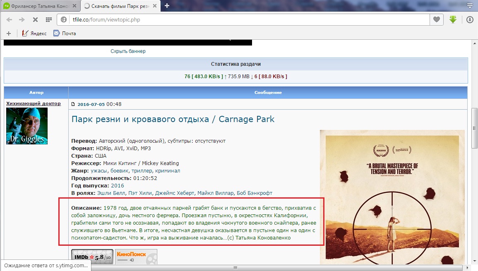Image resolution: width=478 pixels, height=271 pixels.
Task: Click the Автор column header
Action: coord(36,92)
